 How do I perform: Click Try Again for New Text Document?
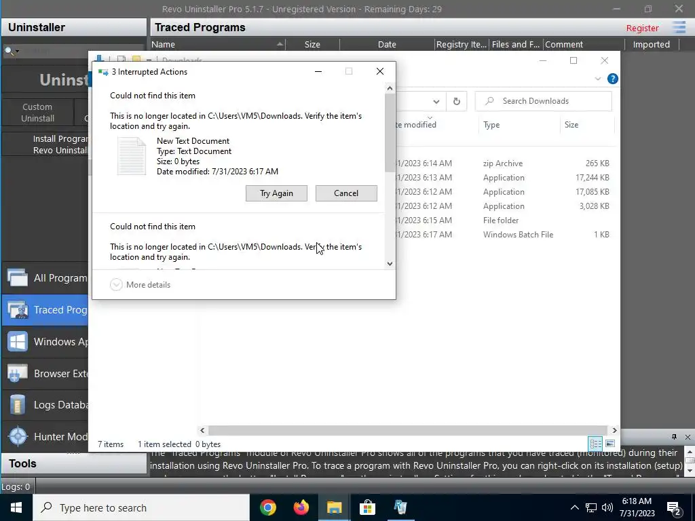276,193
